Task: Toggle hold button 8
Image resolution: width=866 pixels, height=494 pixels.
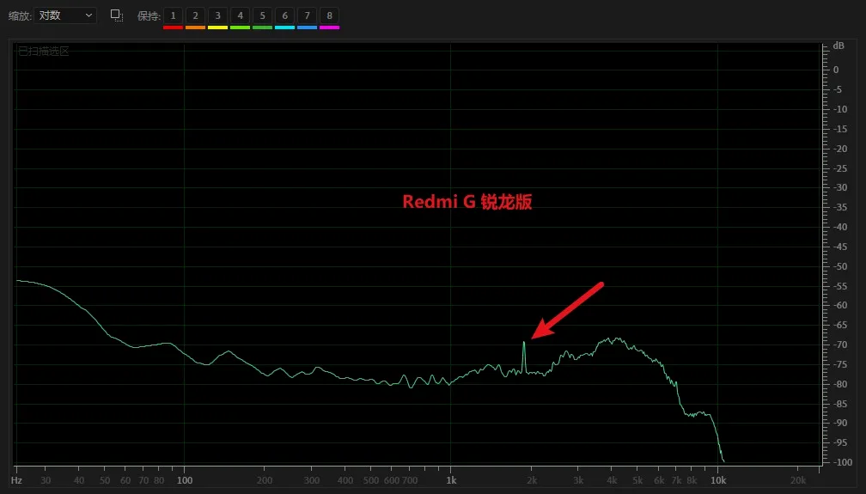Action: click(330, 15)
